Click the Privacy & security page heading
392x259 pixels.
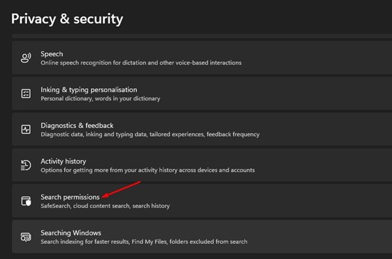(67, 19)
